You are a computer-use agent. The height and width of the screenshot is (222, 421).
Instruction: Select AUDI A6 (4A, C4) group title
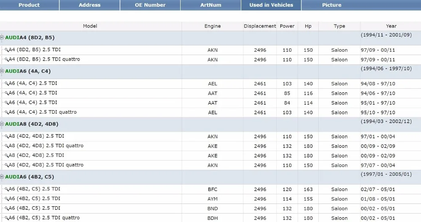pos(28,71)
